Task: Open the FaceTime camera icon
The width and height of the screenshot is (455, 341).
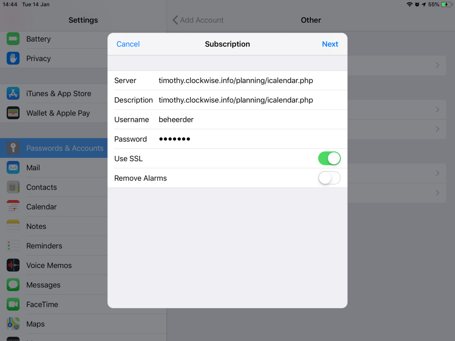Action: pyautogui.click(x=13, y=304)
